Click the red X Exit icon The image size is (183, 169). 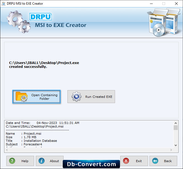[x=126, y=161]
